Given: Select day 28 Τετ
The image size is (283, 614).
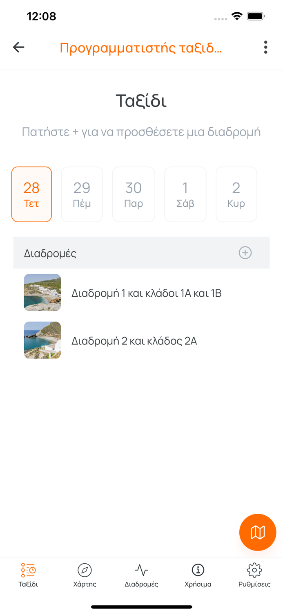Looking at the screenshot, I should [31, 194].
